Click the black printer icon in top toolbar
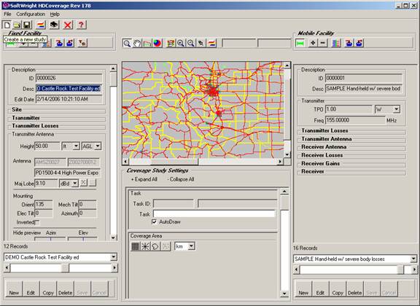The width and height of the screenshot is (420, 306). [54, 25]
